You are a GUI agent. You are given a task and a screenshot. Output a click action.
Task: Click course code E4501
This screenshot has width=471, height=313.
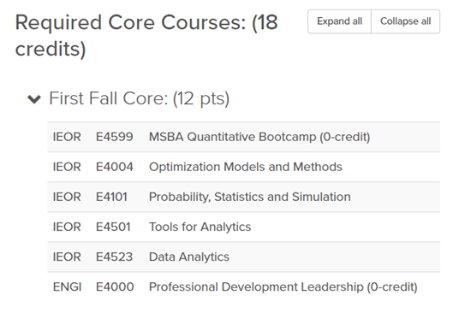click(x=113, y=227)
